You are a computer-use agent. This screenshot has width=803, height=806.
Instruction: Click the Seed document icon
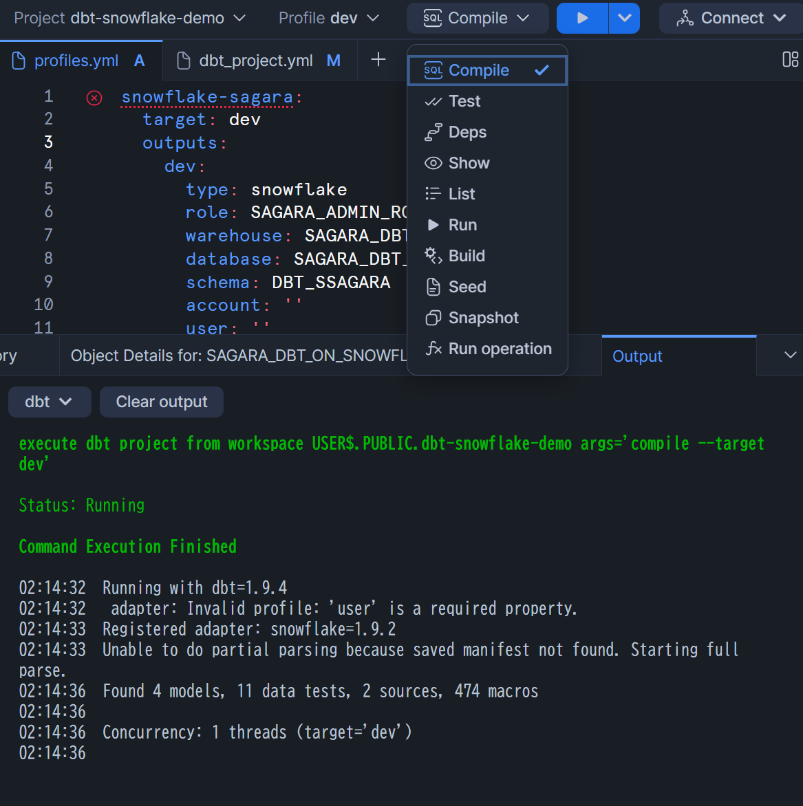433,287
